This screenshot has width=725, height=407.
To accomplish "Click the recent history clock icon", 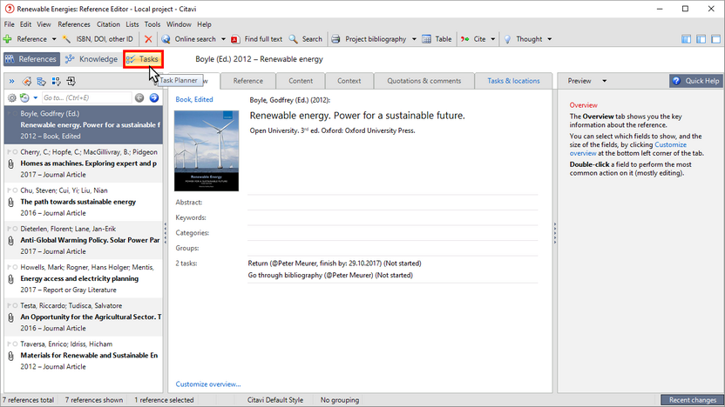I will point(24,97).
